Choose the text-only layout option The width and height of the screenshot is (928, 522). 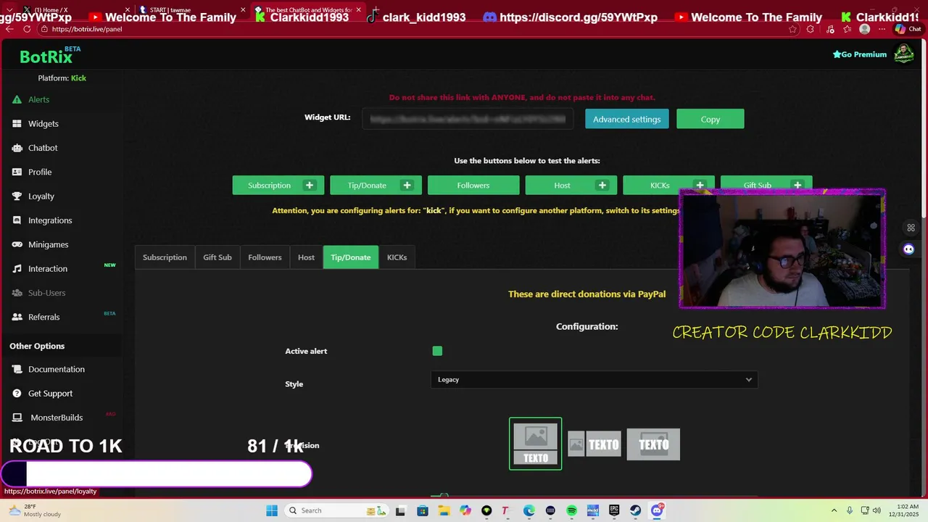653,444
